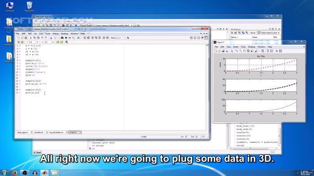Toggle the Edit Plot arrow in Figure 1
This screenshot has width=314, height=176.
(x=232, y=51)
